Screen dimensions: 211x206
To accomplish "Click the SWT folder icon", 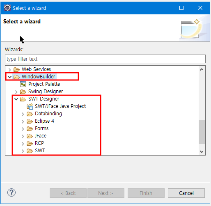I will click(x=30, y=151).
